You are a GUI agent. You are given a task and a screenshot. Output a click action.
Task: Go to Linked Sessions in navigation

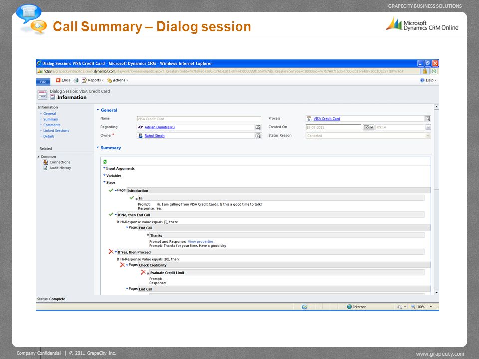click(x=56, y=131)
